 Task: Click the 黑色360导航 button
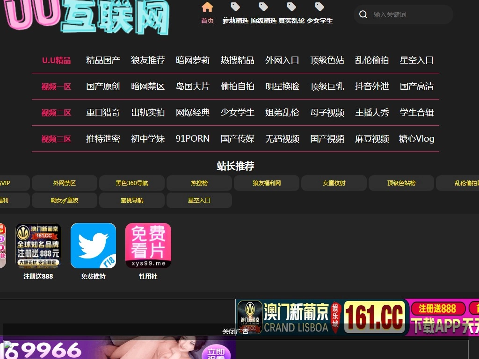132,183
